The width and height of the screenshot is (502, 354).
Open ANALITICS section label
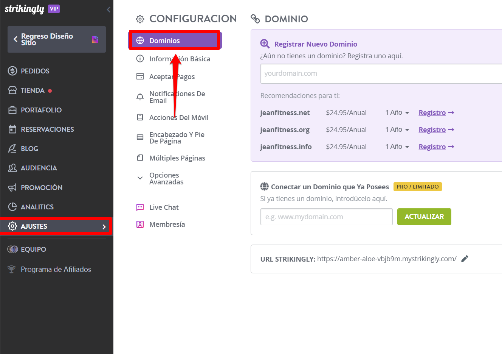click(x=37, y=207)
